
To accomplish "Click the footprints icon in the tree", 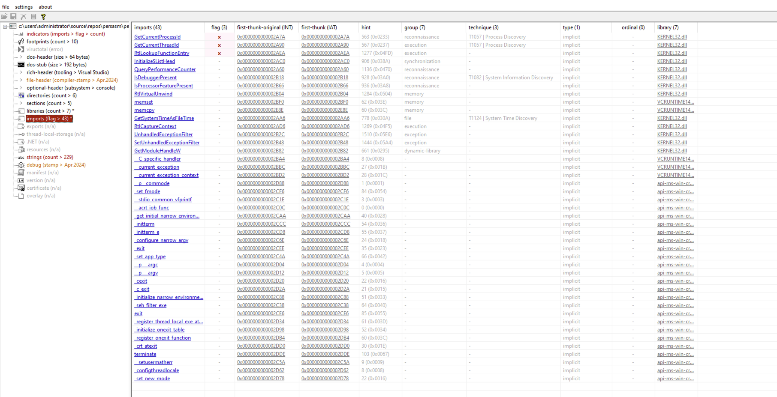I will click(x=21, y=42).
